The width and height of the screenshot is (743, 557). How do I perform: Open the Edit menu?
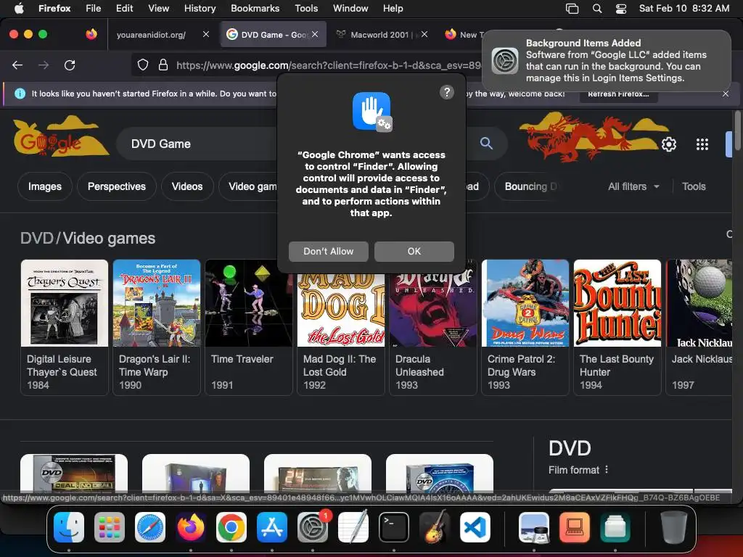124,8
